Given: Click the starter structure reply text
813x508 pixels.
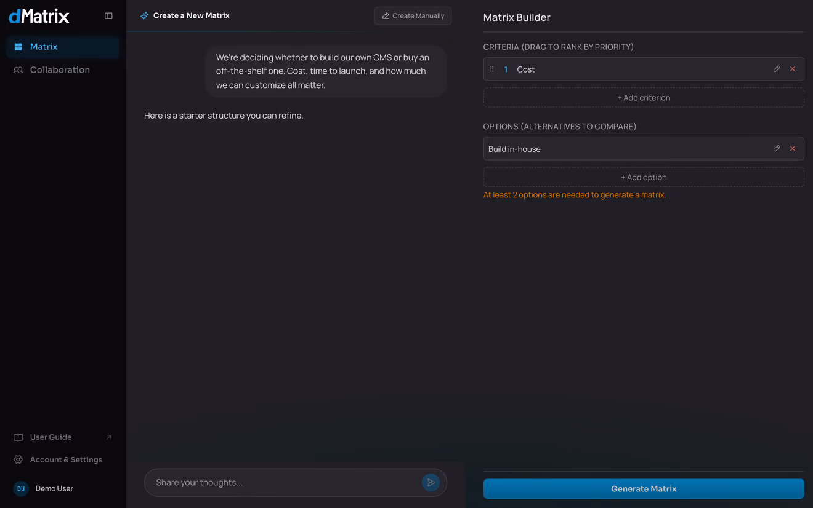Looking at the screenshot, I should pos(224,116).
